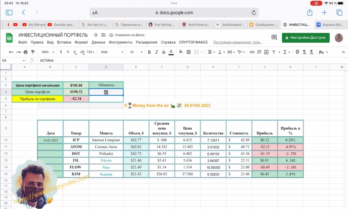The height and width of the screenshot is (209, 348).
Task: Open the Правка menu
Action: click(x=37, y=42)
